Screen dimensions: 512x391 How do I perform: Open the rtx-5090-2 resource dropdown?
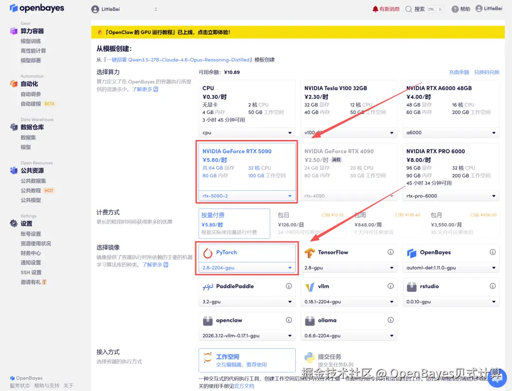[247, 196]
